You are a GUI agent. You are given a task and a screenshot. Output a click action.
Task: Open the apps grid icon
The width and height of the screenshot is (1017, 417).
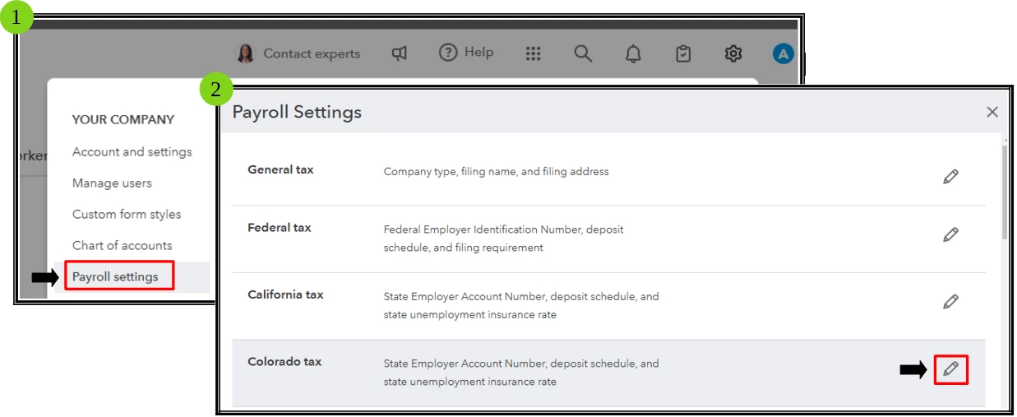pos(533,53)
